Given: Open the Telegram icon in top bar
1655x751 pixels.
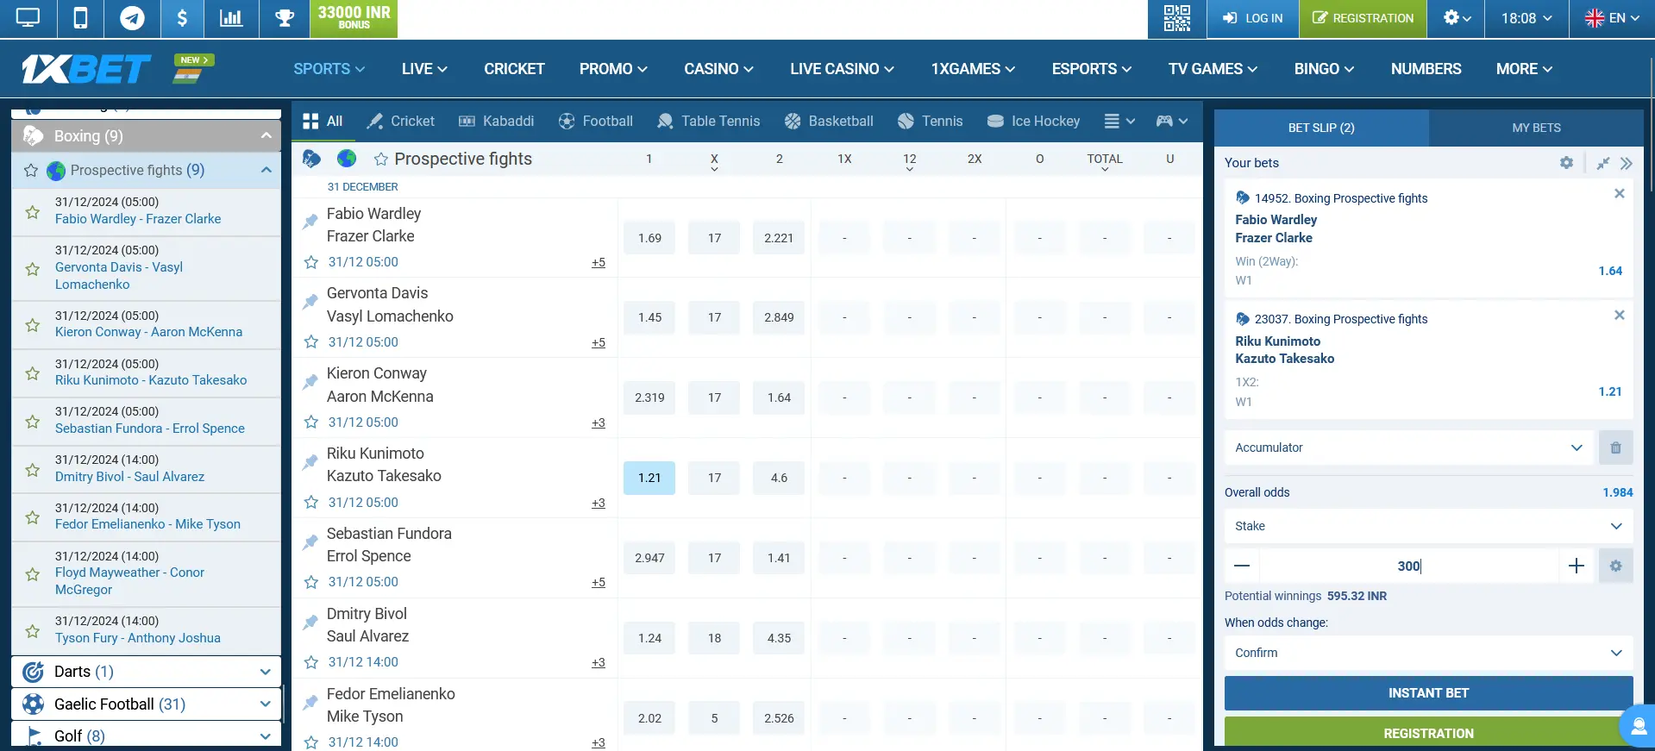Looking at the screenshot, I should [132, 18].
